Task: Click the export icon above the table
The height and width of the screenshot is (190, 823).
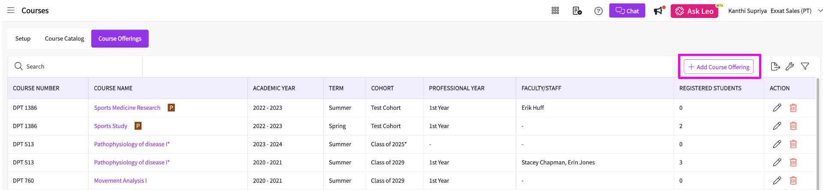Action: 775,67
